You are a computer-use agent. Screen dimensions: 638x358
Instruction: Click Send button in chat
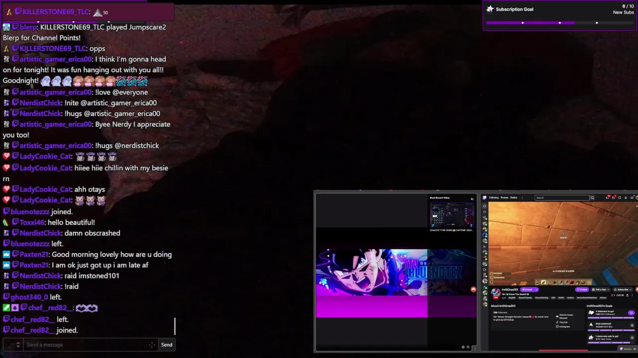166,345
